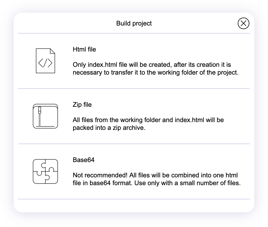Screen dimensions: 268x227
Task: Click the Html file code document icon
Action: coord(45,61)
